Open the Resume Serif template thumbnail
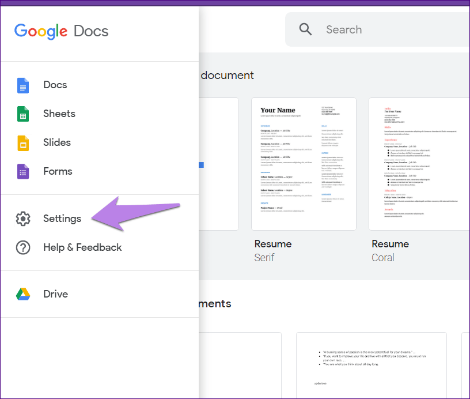This screenshot has width=470, height=399. [x=304, y=164]
